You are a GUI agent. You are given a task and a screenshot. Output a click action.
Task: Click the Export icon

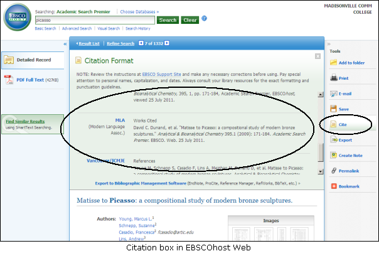pyautogui.click(x=334, y=140)
